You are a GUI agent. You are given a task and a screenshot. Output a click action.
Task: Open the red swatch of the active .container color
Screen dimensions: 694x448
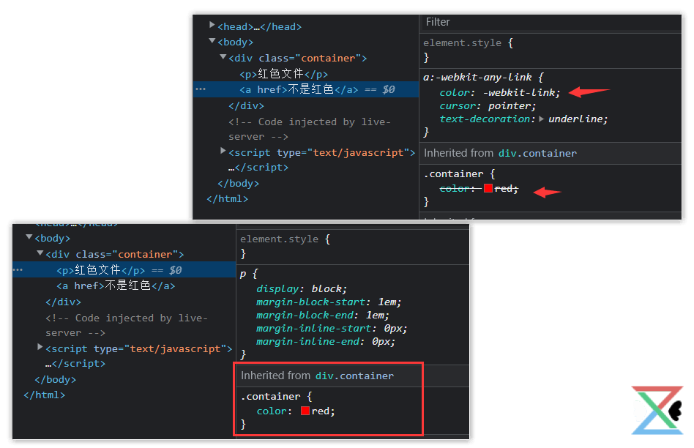[305, 411]
